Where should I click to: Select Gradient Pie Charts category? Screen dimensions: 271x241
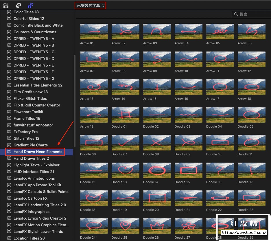coord(31,145)
